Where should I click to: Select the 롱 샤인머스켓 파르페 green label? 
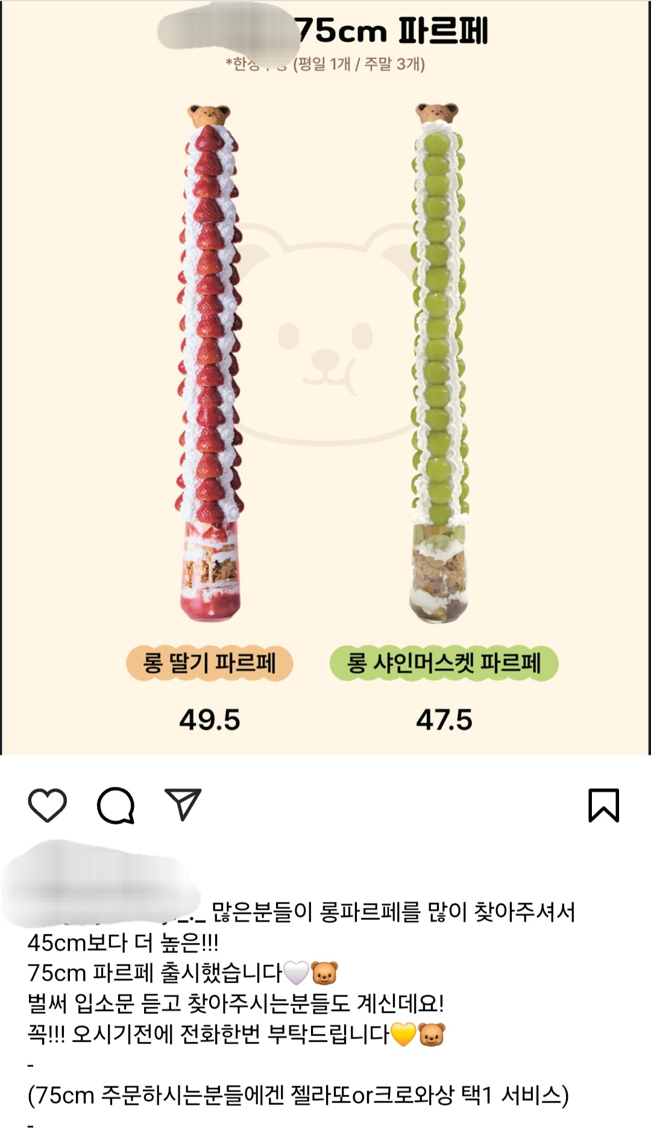444,664
